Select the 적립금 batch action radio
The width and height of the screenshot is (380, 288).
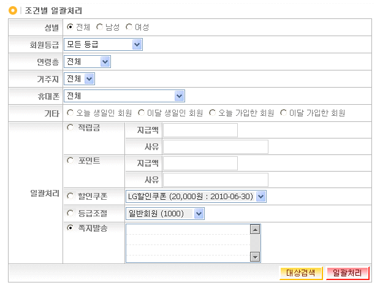point(70,127)
